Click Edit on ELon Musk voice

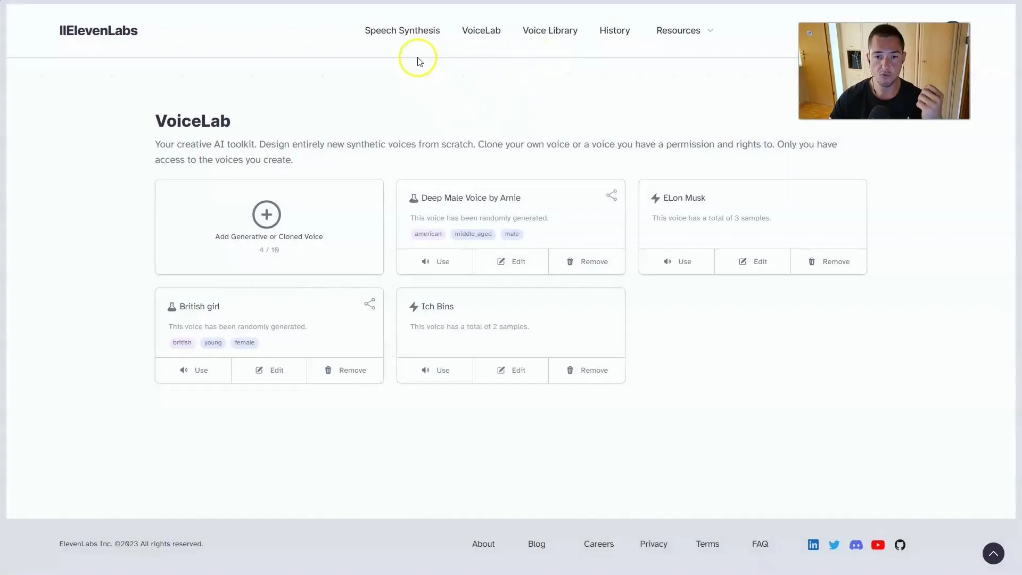pyautogui.click(x=753, y=261)
